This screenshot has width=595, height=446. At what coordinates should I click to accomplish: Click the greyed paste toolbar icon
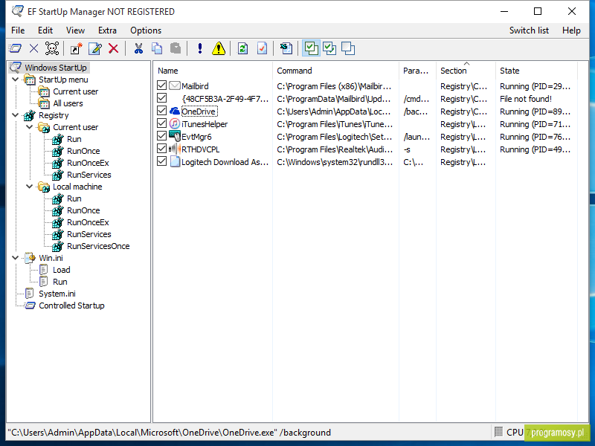coord(175,48)
